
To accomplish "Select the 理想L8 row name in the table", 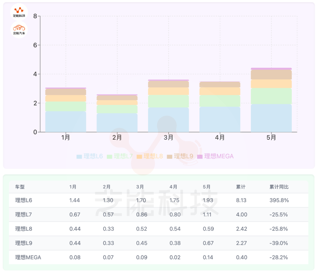I will (24, 229).
